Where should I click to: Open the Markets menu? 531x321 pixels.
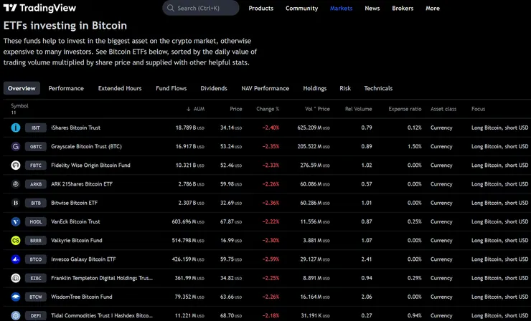[x=341, y=9]
